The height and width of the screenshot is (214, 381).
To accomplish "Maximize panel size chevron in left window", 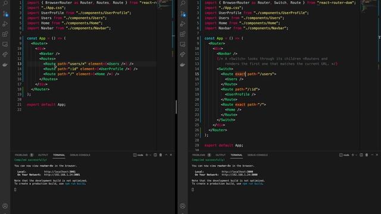I will [166, 155].
